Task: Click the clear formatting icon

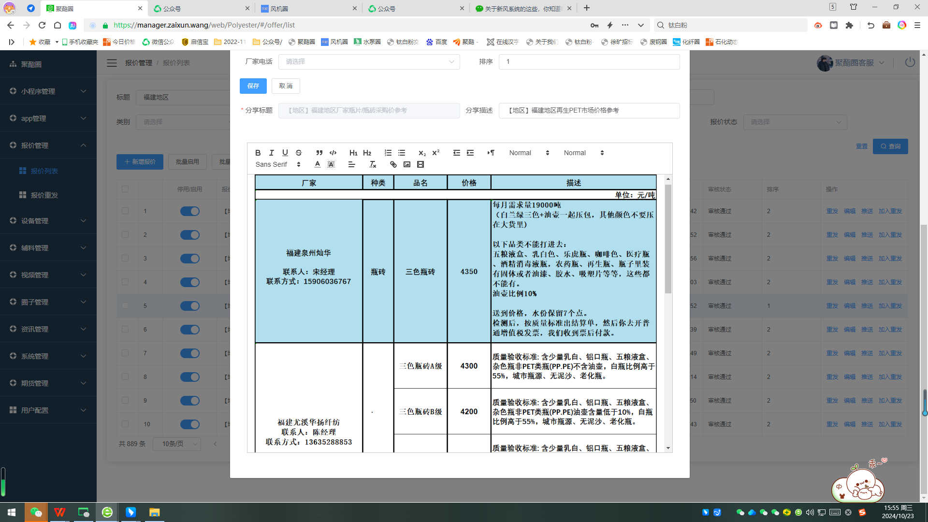Action: tap(373, 165)
